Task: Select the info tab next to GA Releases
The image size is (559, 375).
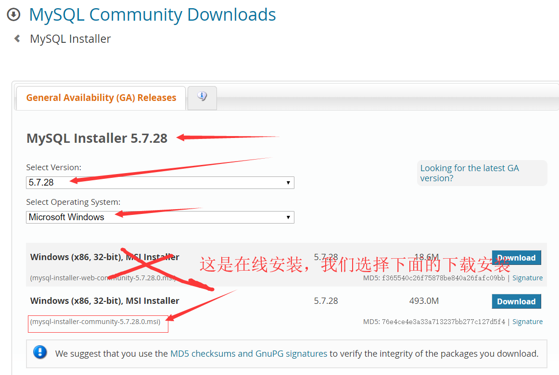Action: 202,98
